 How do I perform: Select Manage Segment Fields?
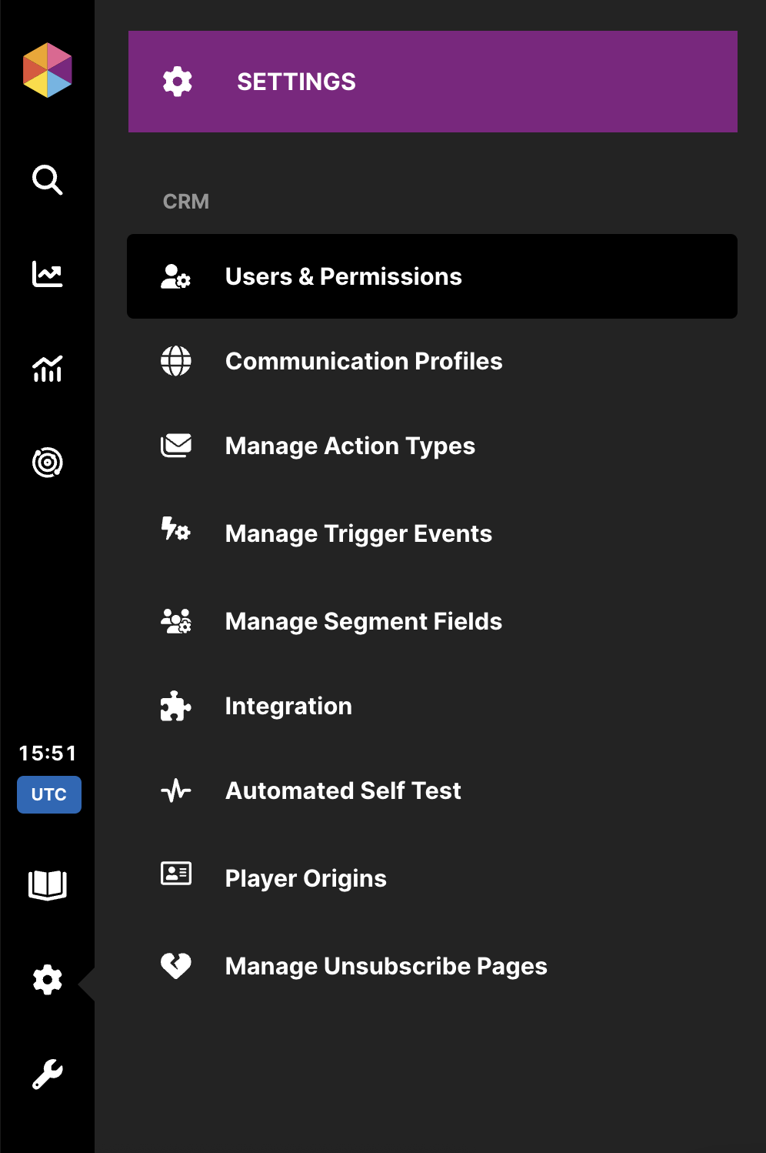(x=363, y=621)
